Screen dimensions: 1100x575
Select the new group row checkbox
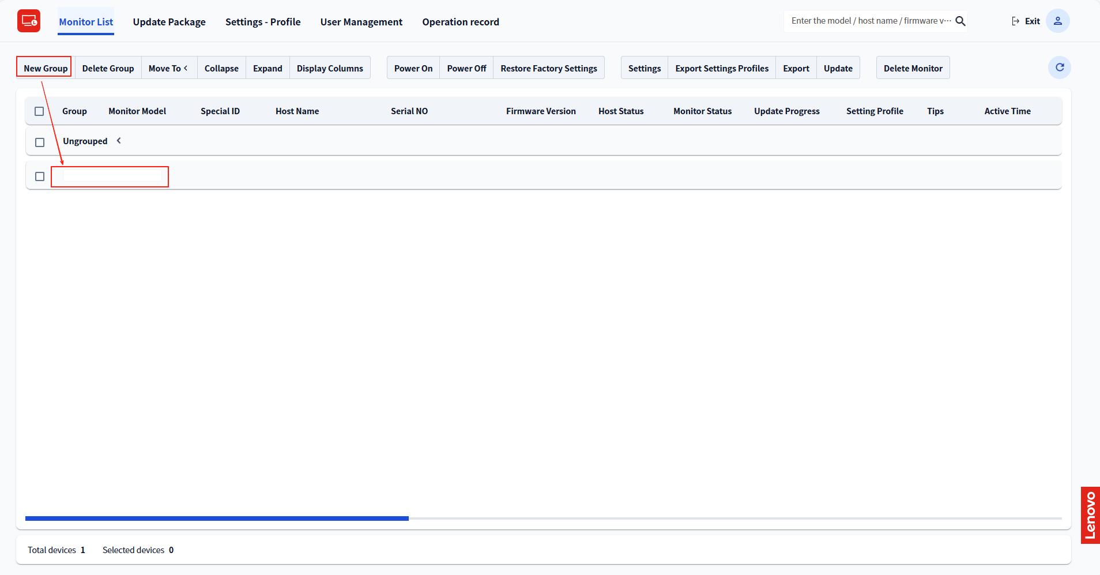tap(40, 176)
